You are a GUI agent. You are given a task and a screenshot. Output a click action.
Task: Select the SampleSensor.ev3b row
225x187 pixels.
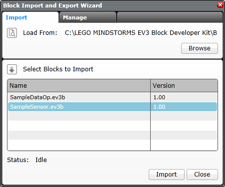coord(112,107)
